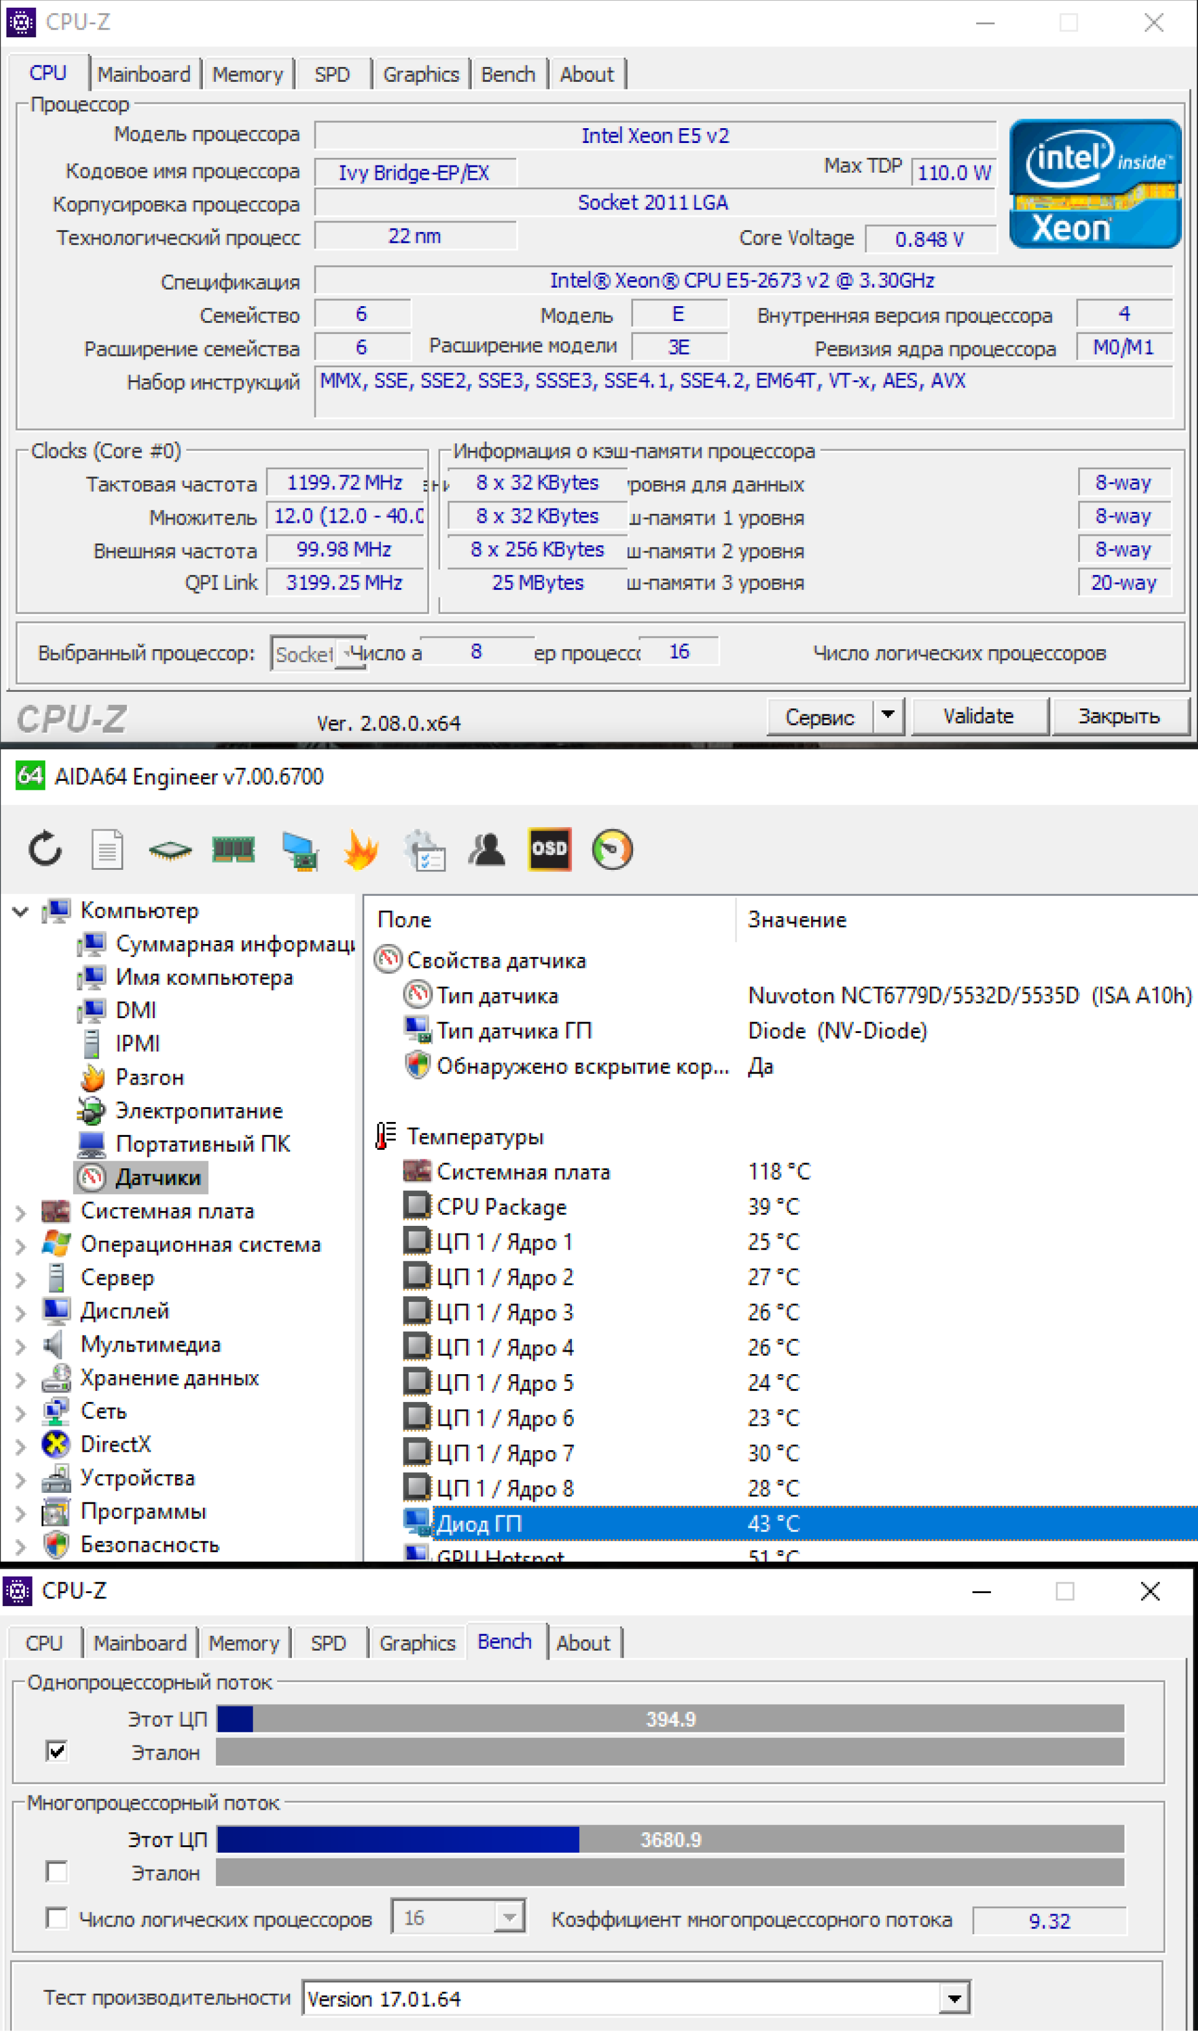Click the green memory module toolbar icon
1198x2031 pixels.
[233, 849]
